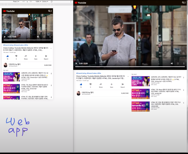
Task: Mute the mobile preview video volume
Action: tap(38, 37)
